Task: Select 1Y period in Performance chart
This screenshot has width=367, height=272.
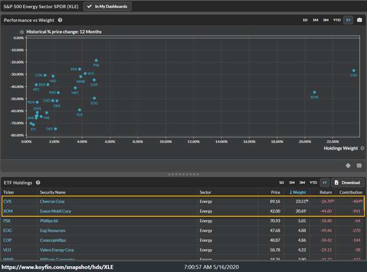Action: point(348,20)
